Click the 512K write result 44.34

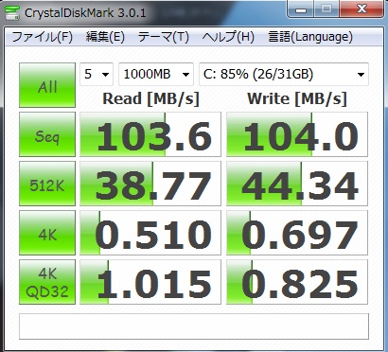click(297, 184)
